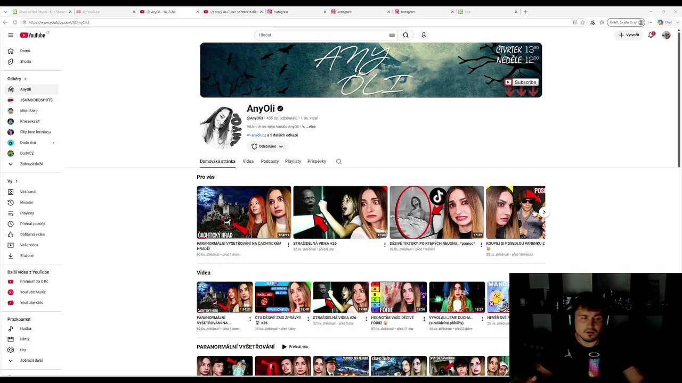Click the search magnifier button

[405, 35]
